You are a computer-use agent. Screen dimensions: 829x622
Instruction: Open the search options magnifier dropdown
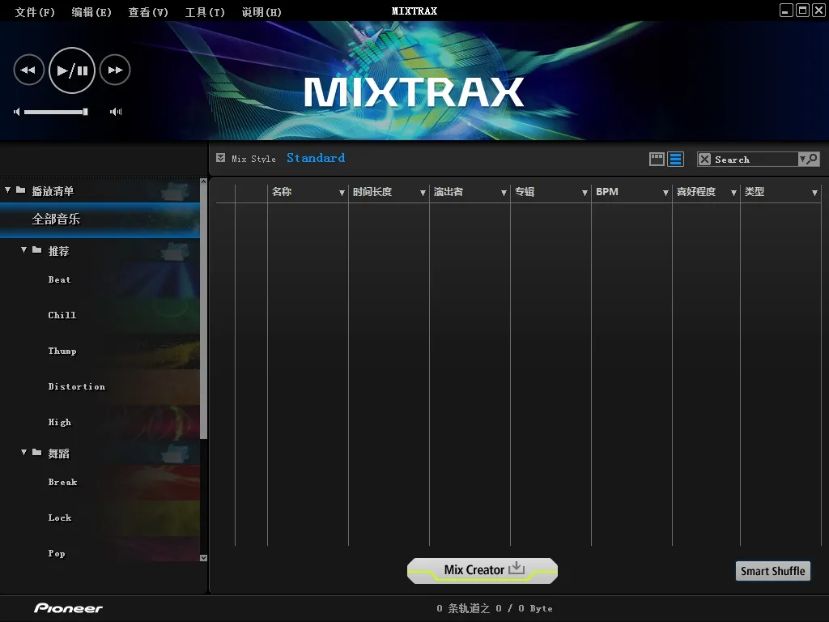click(809, 160)
